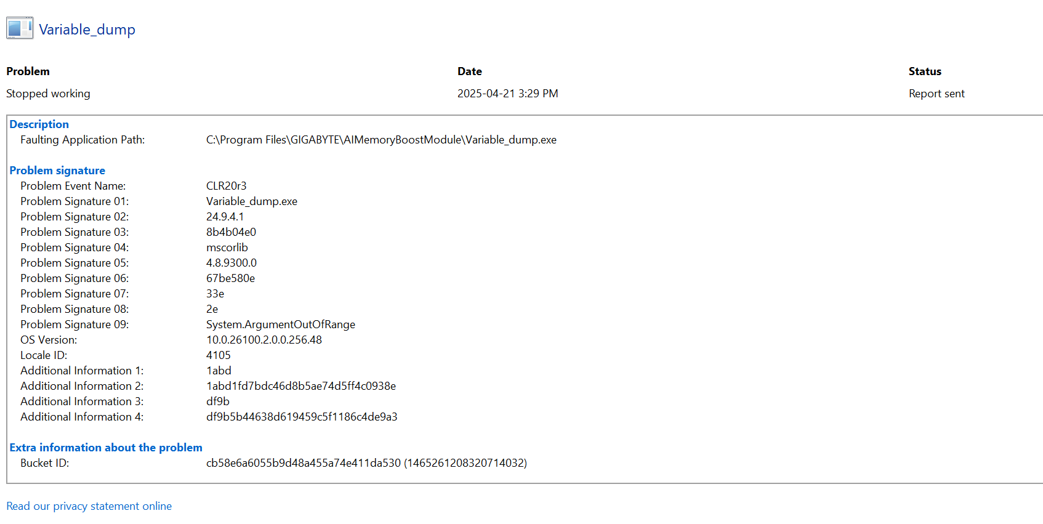Click the Status column header
The width and height of the screenshot is (1043, 524).
925,71
